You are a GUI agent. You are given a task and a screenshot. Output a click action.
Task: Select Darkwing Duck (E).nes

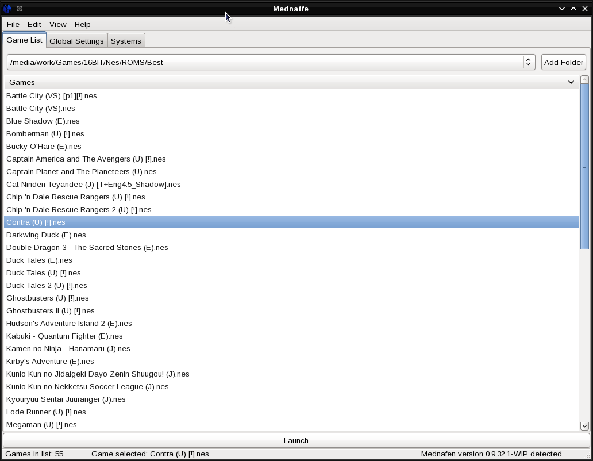(291, 235)
